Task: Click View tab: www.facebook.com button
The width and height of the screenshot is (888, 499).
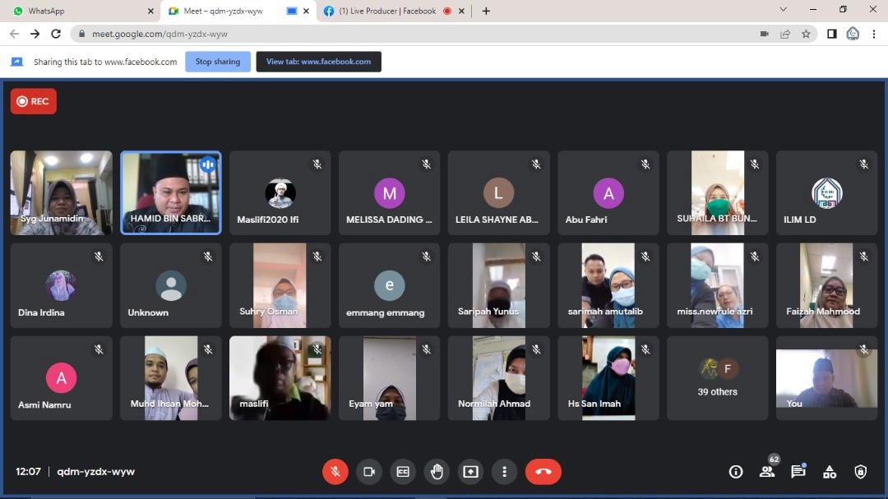Action: [x=318, y=62]
